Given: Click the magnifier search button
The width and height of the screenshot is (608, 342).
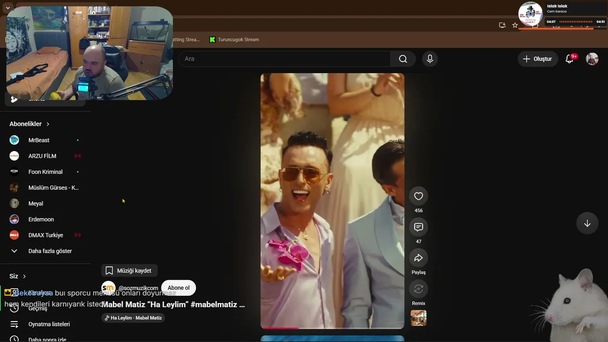Looking at the screenshot, I should 403,59.
